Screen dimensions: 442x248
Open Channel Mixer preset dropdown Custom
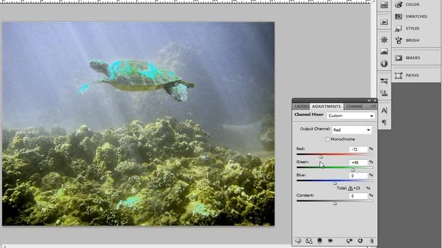pos(351,116)
